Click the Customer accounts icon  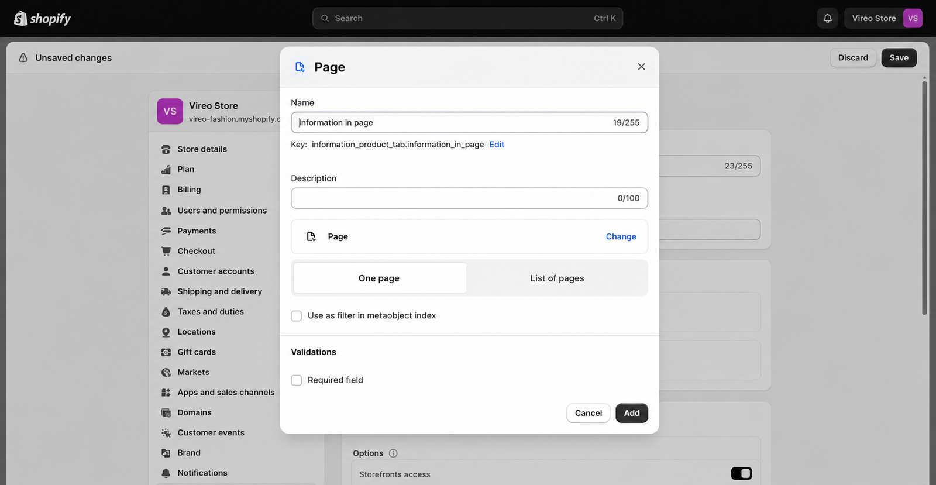click(x=166, y=271)
